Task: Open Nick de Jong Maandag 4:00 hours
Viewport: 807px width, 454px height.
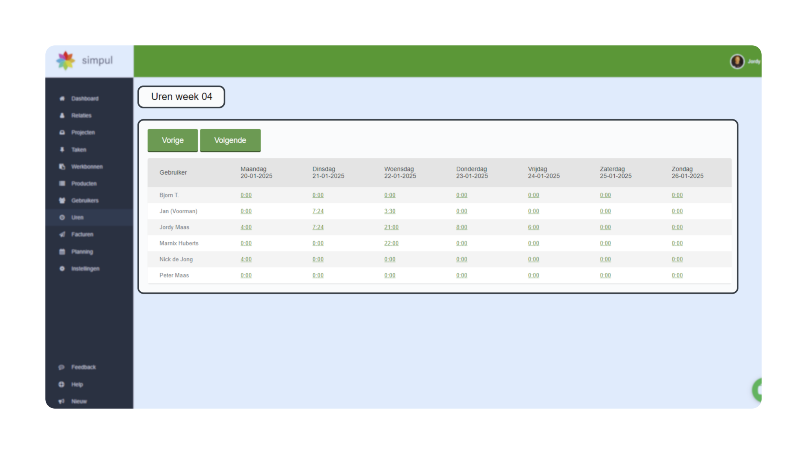Action: click(x=246, y=259)
